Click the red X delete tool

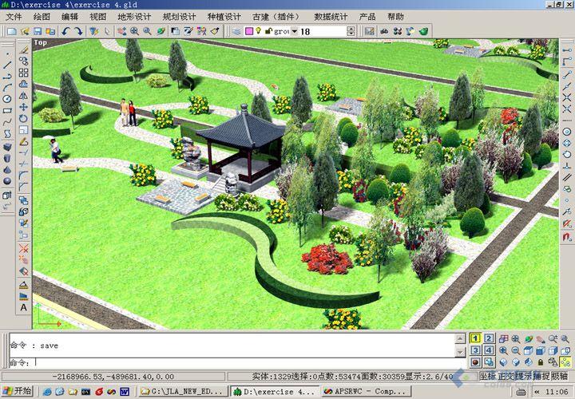23,249
